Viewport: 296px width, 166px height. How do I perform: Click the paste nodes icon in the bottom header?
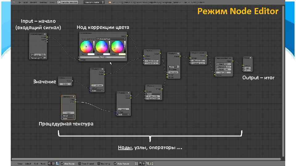click(151, 164)
